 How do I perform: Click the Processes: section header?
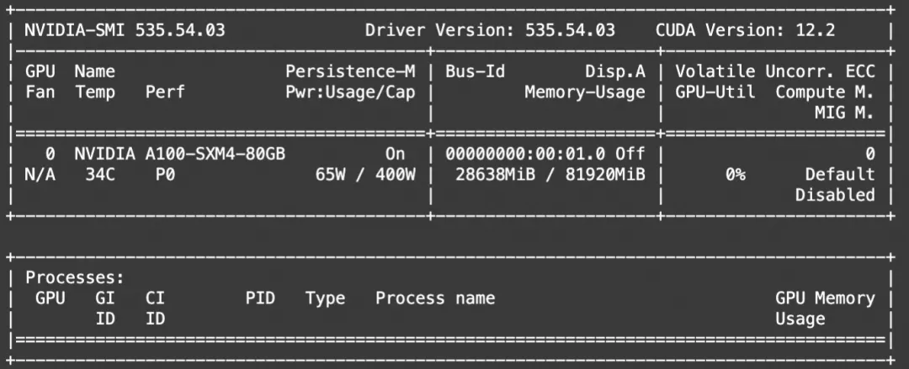75,278
